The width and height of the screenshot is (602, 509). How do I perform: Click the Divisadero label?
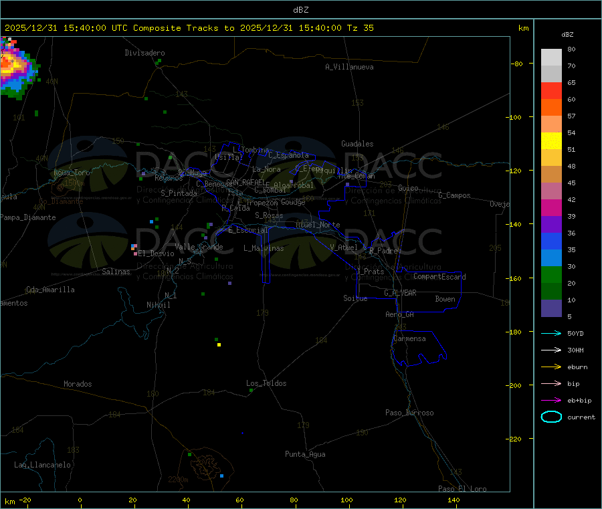click(x=144, y=53)
